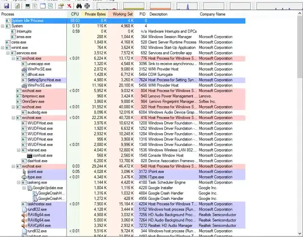This screenshot has width=303, height=237.
Task: Collapse the wlanext.exe tree node
Action: [x=19, y=150]
